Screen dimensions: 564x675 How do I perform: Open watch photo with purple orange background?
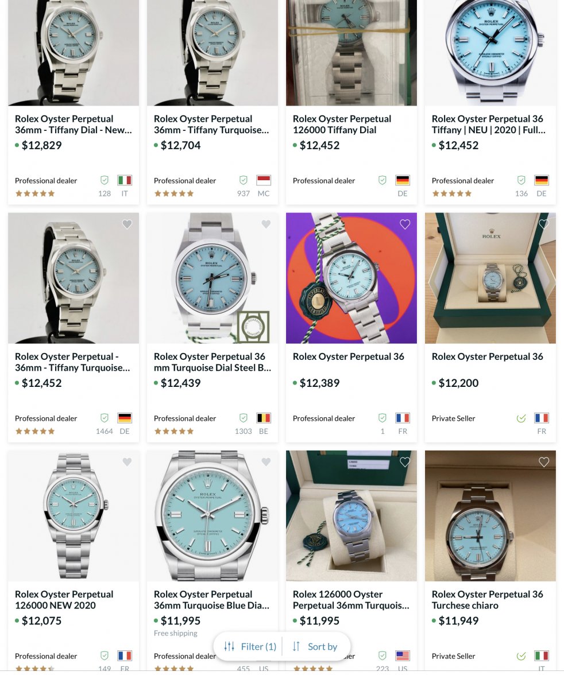[x=351, y=278]
